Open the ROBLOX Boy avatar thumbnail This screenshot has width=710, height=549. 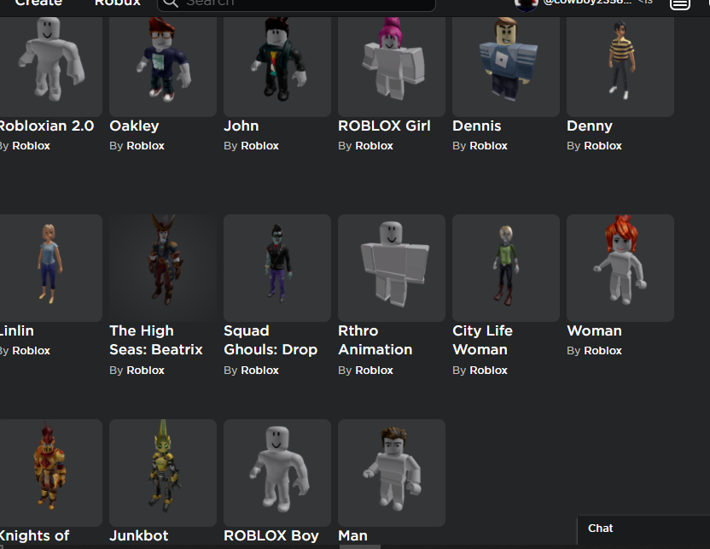click(x=277, y=473)
